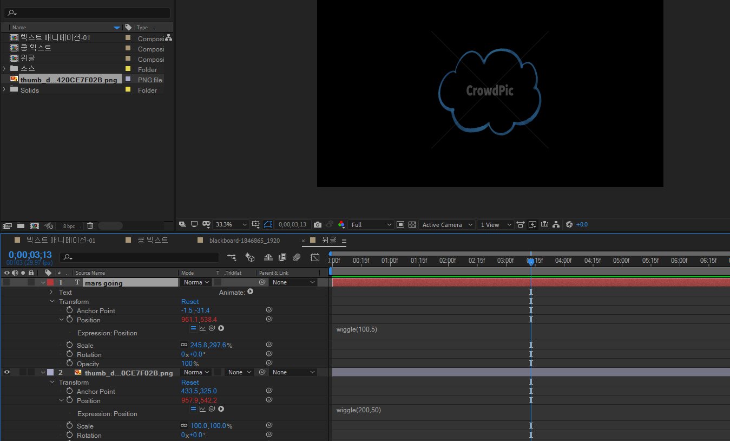Viewport: 730px width, 441px height.
Task: Open grid and guide options icon
Action: (256, 224)
